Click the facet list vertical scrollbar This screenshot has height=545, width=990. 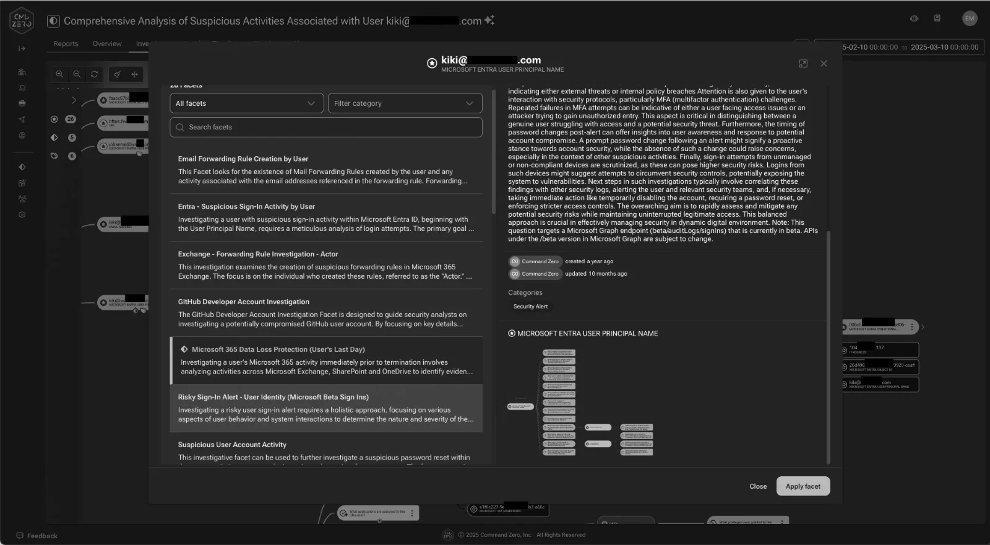point(493,153)
